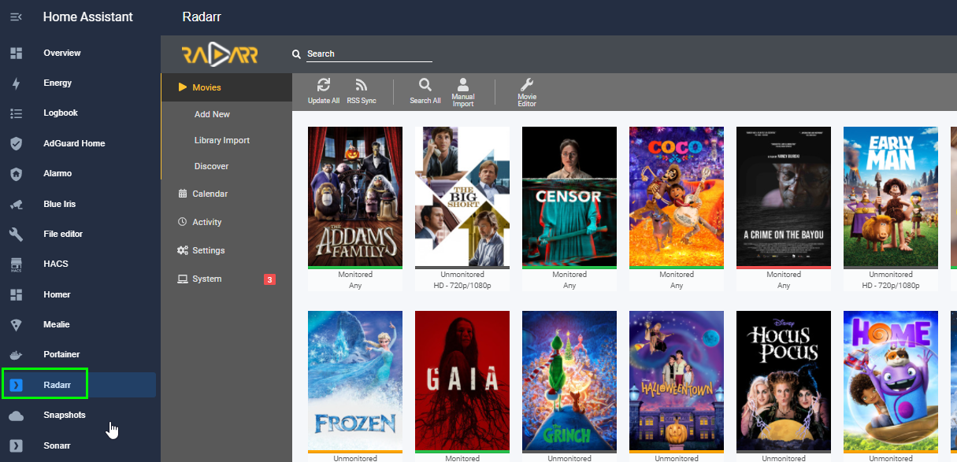957x462 pixels.
Task: Open the Hocus Pocus poster
Action: (x=784, y=380)
